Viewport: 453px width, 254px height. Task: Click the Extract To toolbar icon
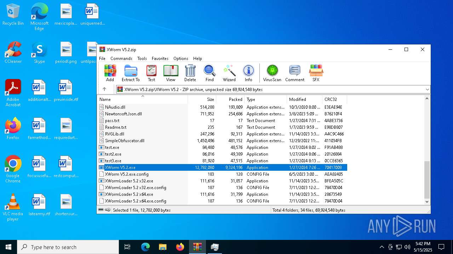point(131,73)
